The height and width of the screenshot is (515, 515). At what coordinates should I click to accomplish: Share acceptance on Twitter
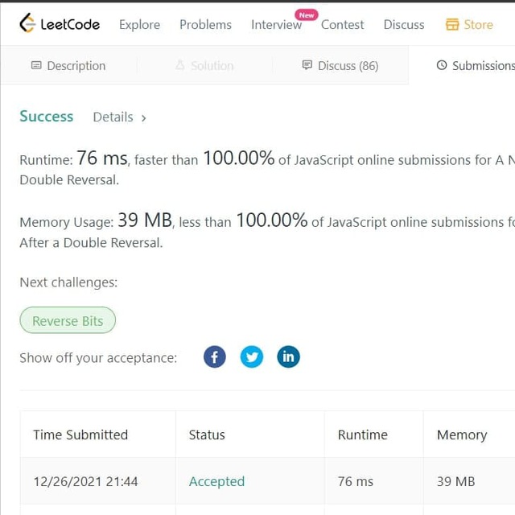252,356
